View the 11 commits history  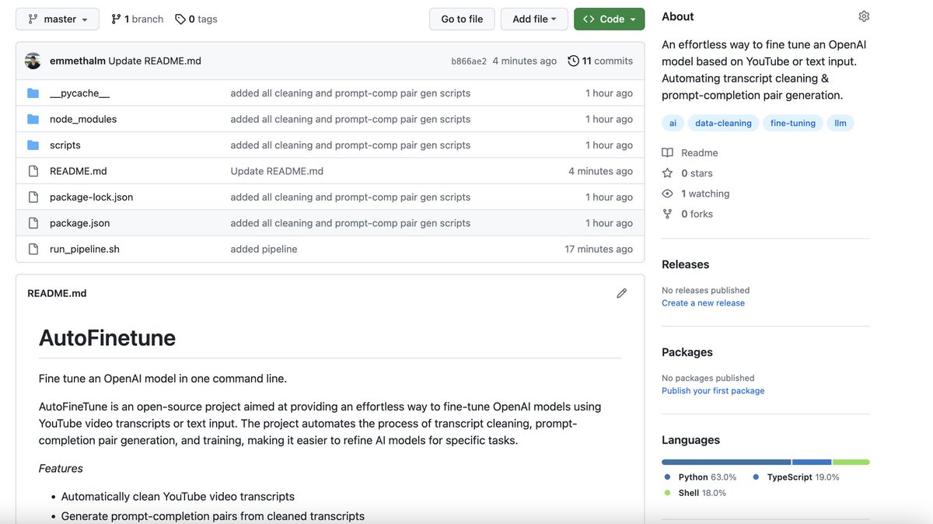point(600,61)
